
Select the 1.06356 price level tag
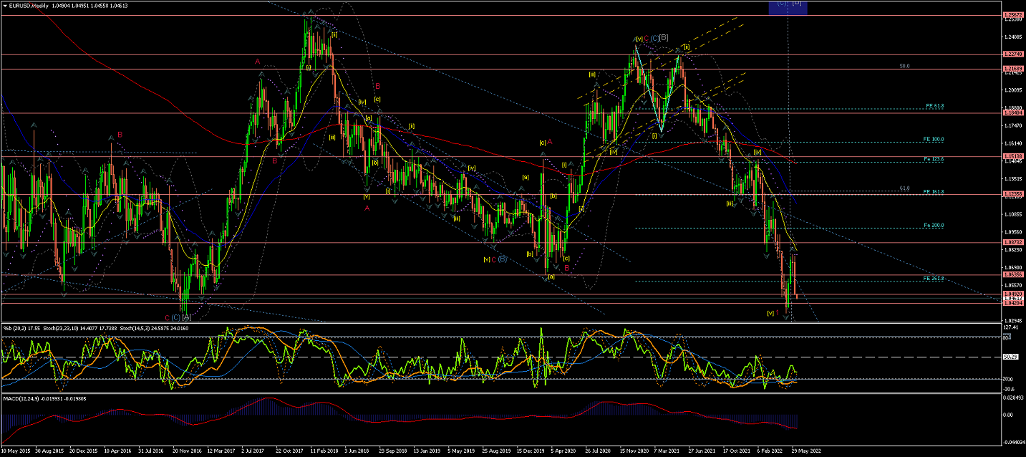click(1012, 274)
